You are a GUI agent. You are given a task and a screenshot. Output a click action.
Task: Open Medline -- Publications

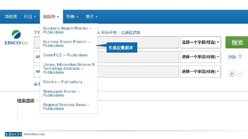63,82
